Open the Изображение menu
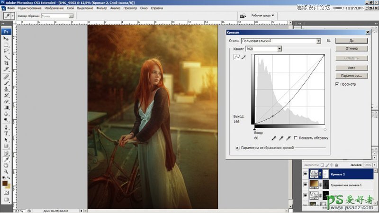Image resolution: width=379 pixels, height=213 pixels. pos(54,8)
